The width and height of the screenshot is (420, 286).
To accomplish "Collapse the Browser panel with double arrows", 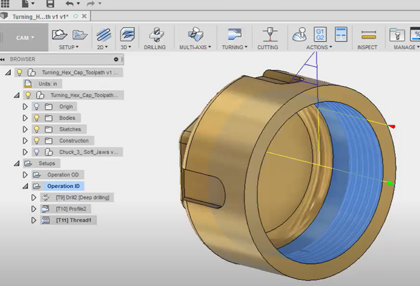I will pos(2,59).
